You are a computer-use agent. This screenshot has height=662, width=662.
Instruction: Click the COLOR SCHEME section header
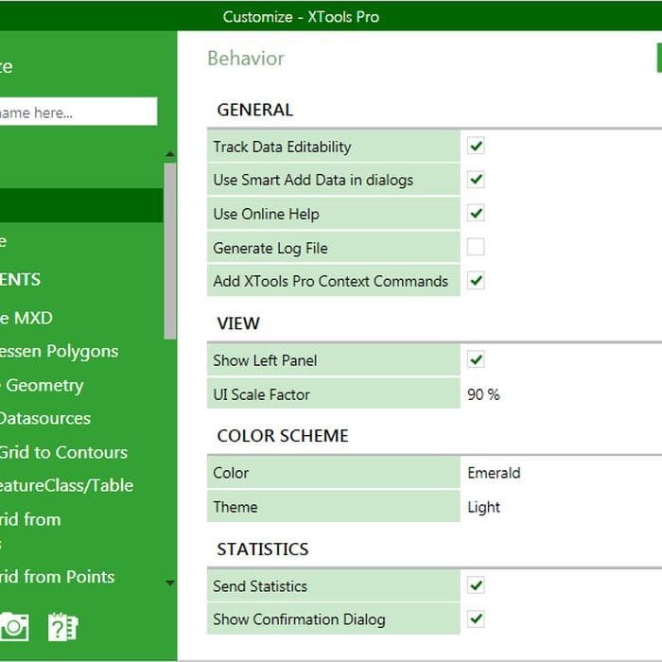[x=283, y=436]
